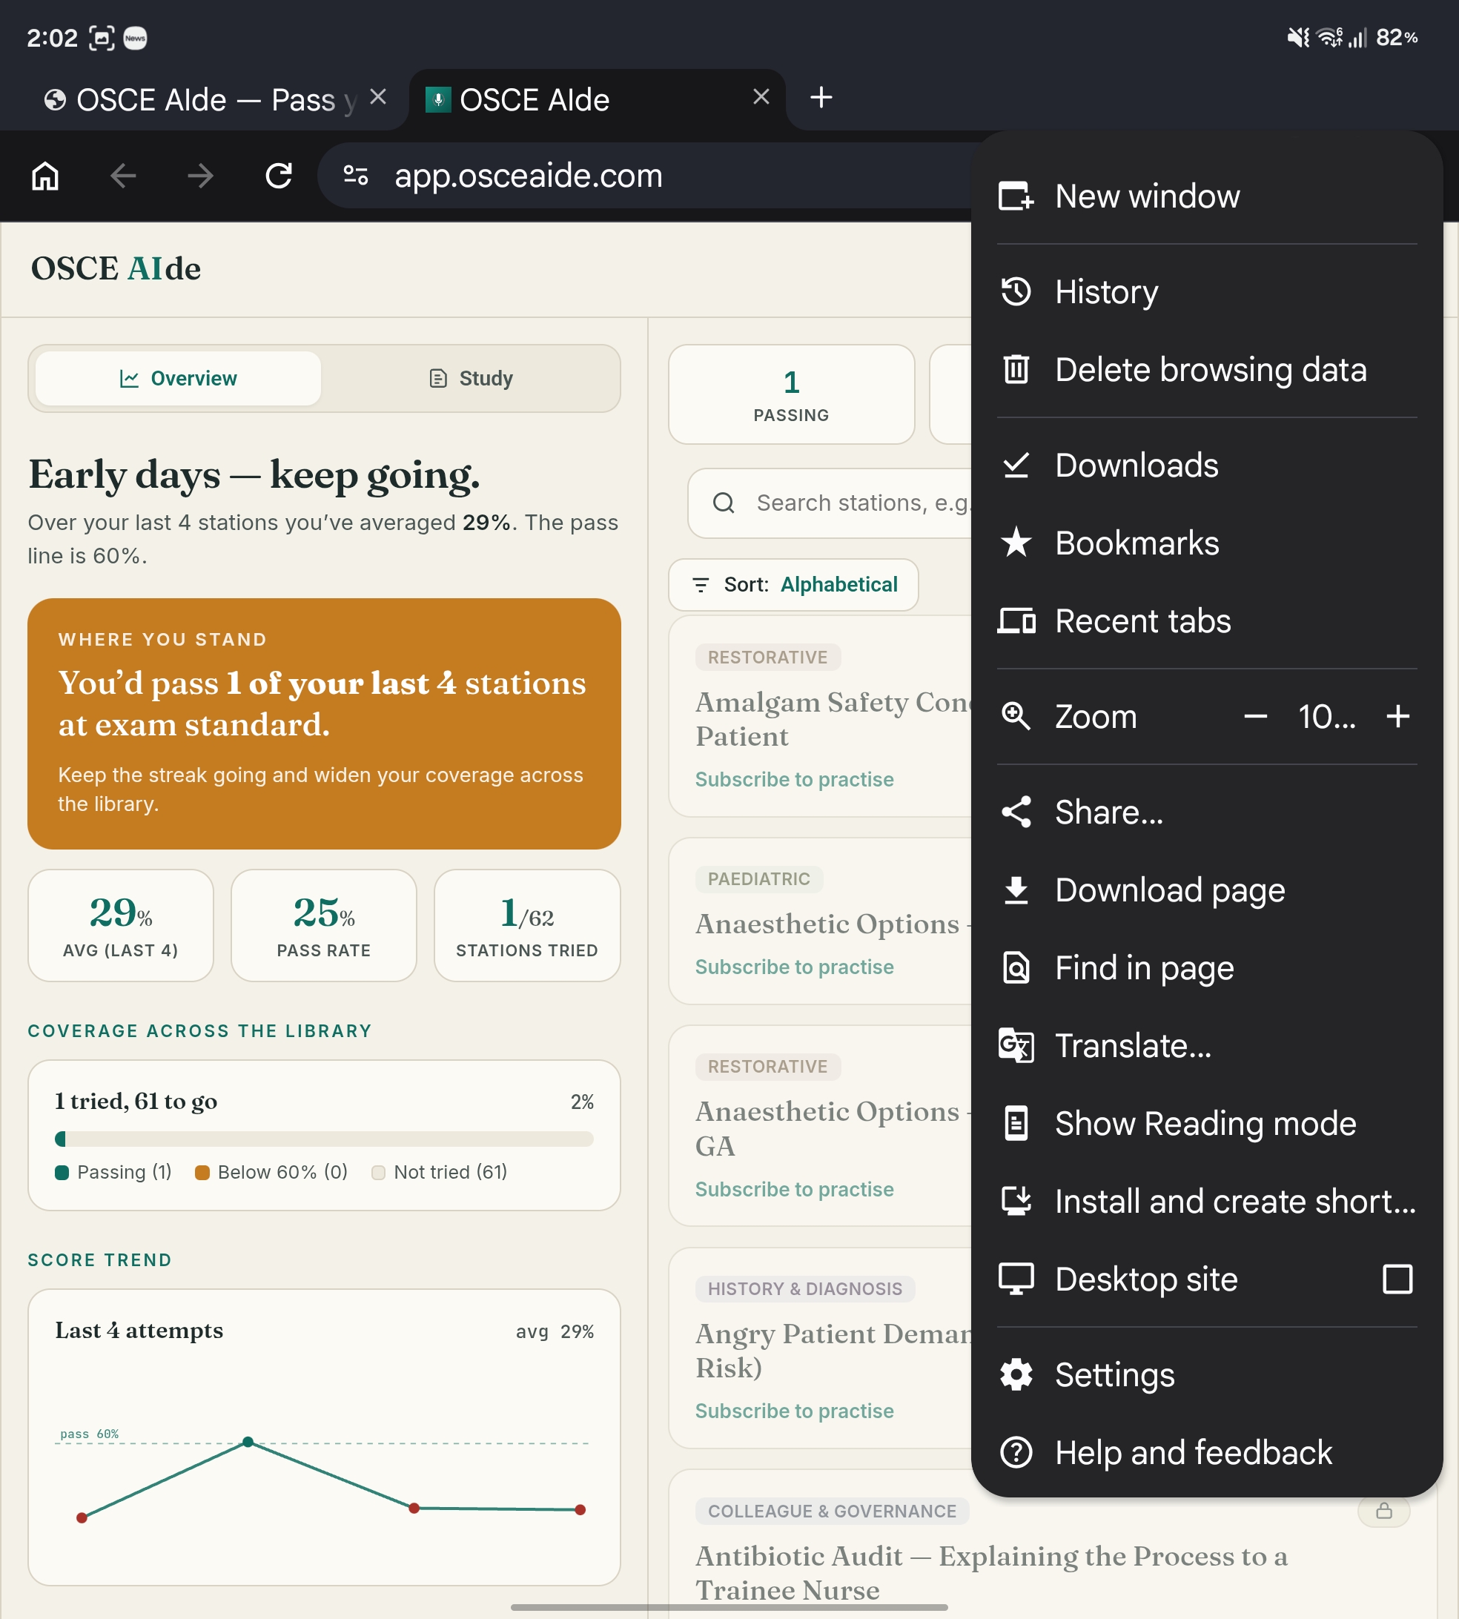Viewport: 1459px width, 1619px height.
Task: Open the Sort: Alphabetical dropdown
Action: tap(793, 584)
